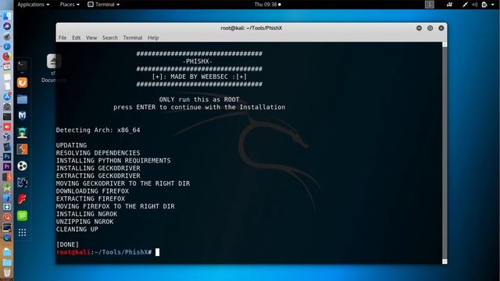The height and width of the screenshot is (281, 500).
Task: Open Photoshop from the macOS dock
Action: [x=7, y=157]
